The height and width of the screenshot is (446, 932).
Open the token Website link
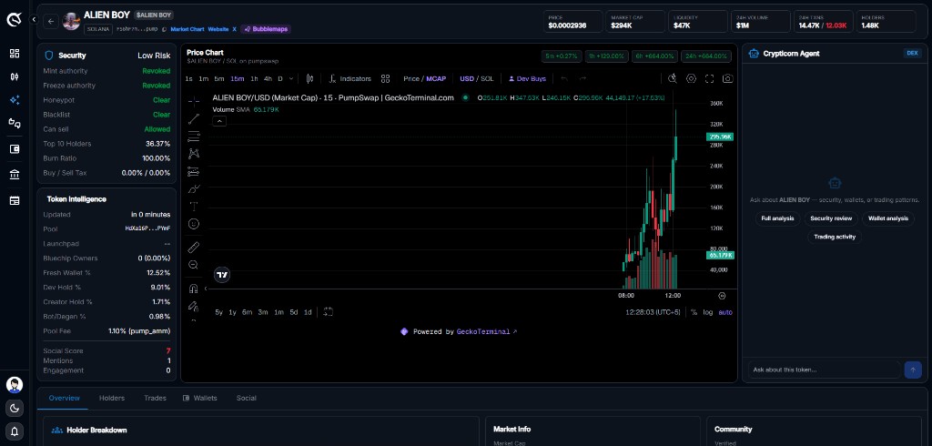tap(218, 29)
